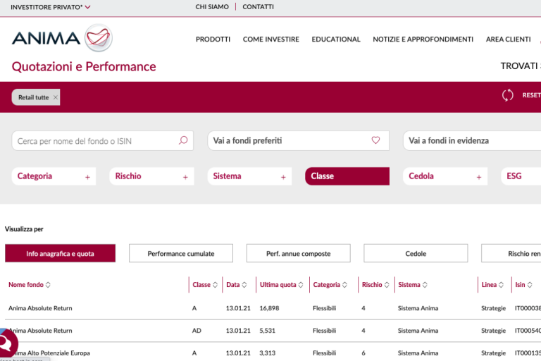Click Vai a fondi preferiti
541x361 pixels.
(298, 140)
